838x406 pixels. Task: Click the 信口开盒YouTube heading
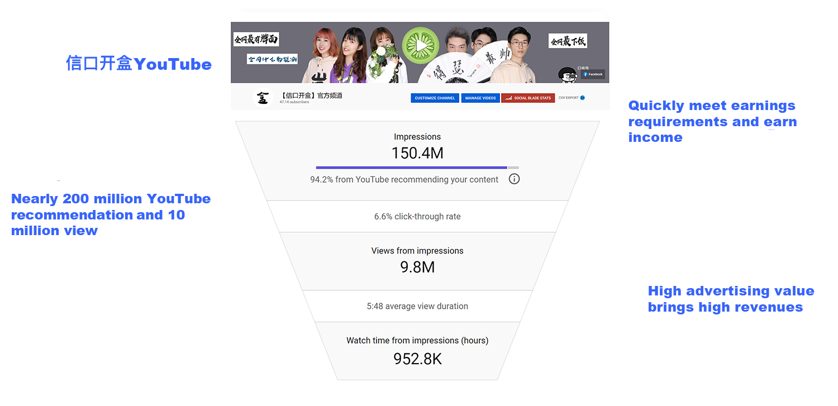click(x=139, y=64)
